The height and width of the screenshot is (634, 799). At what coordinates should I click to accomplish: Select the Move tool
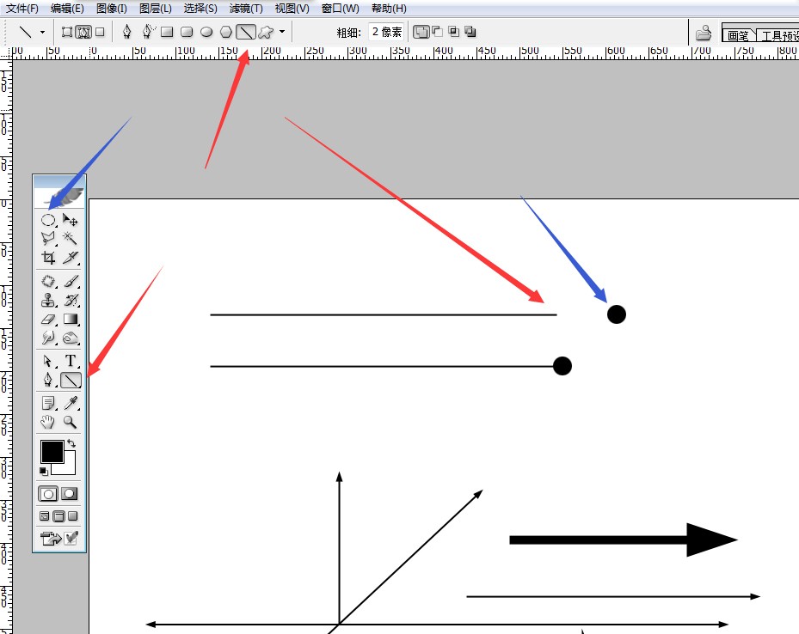pyautogui.click(x=71, y=220)
